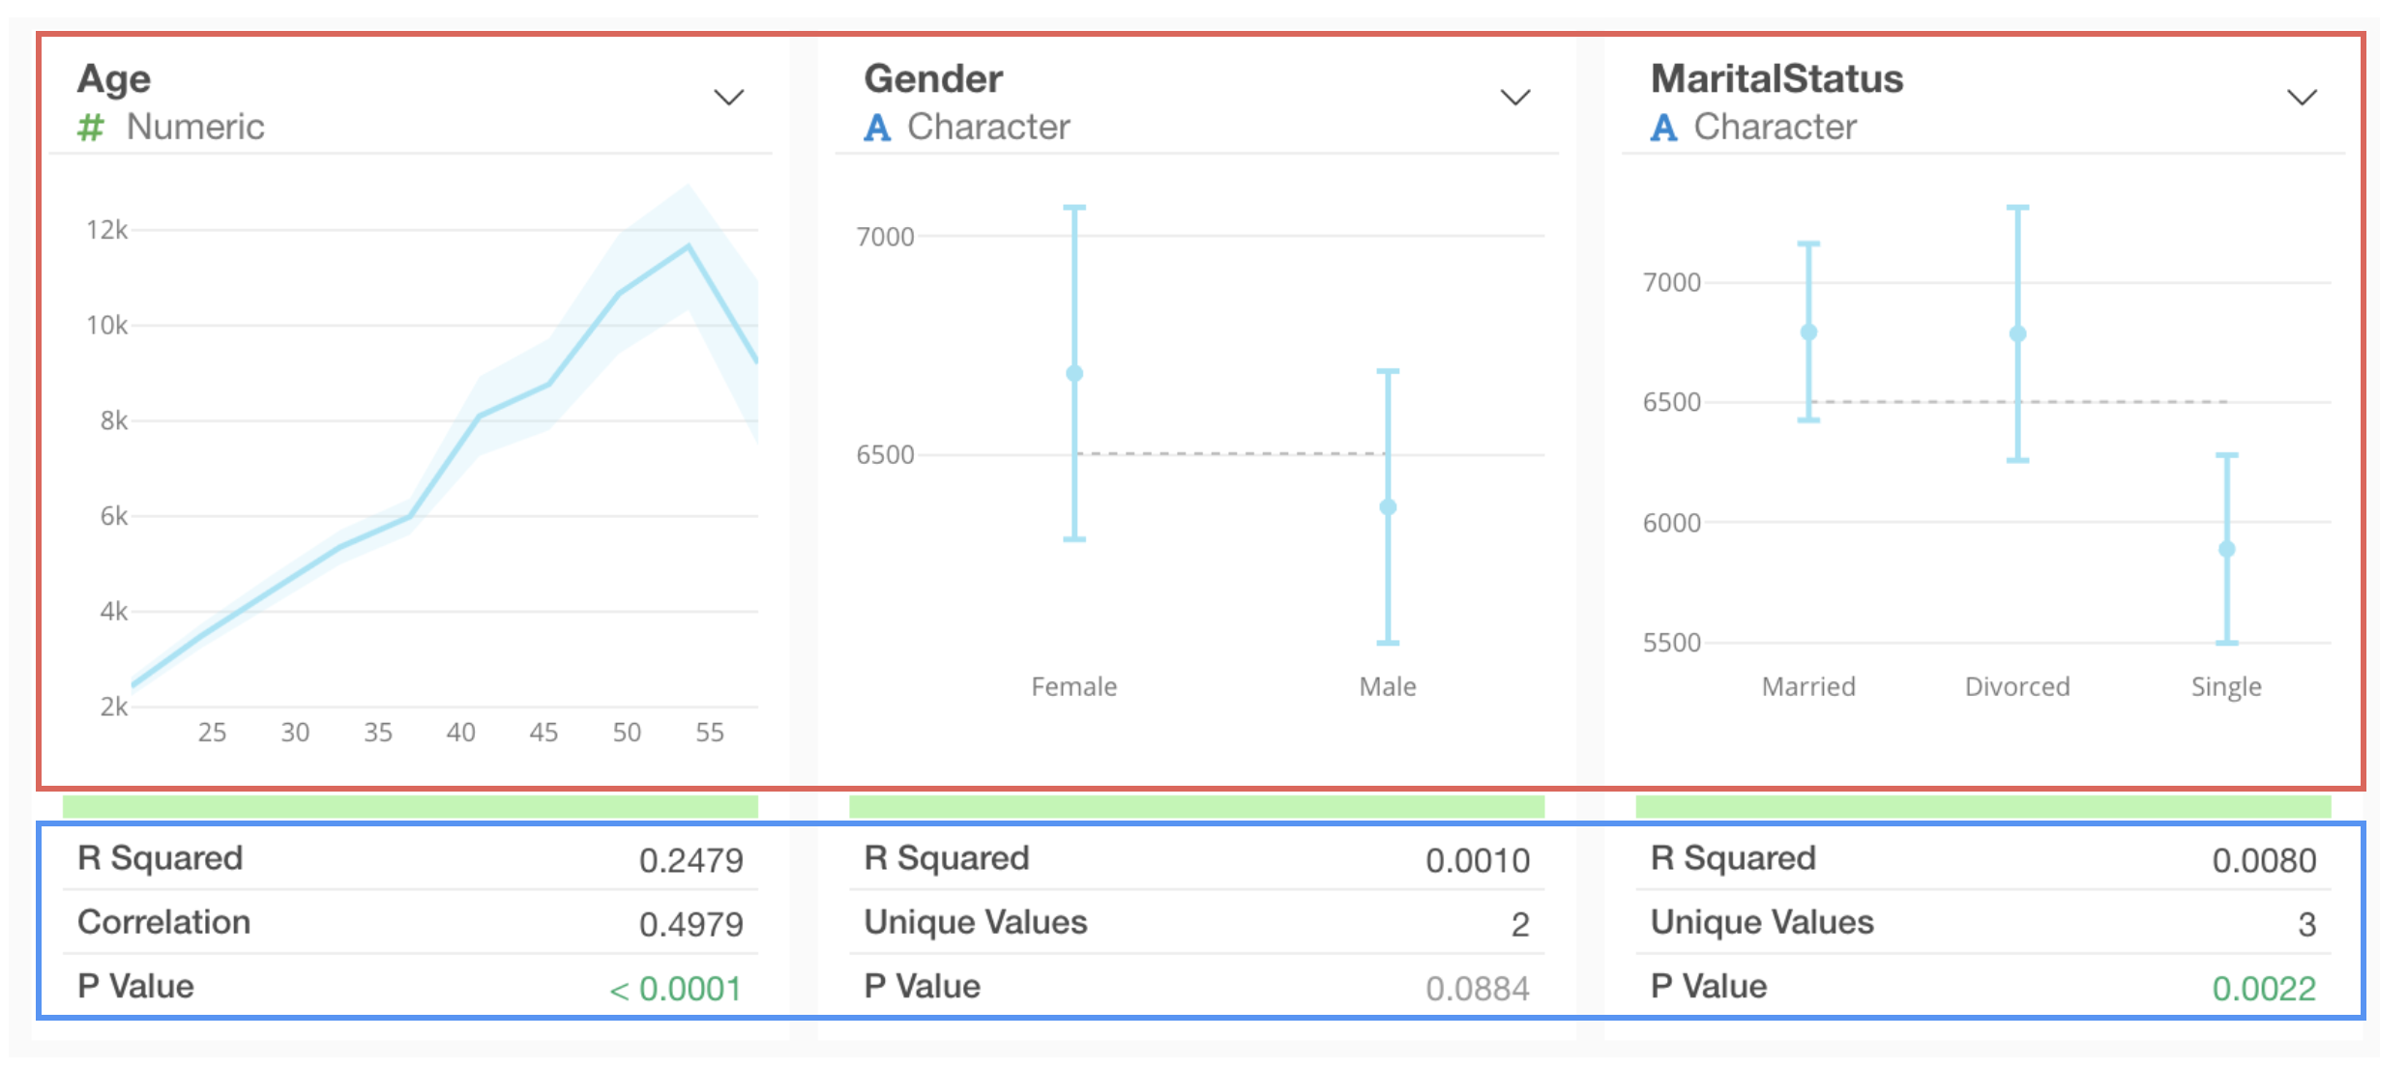Select the Single mean data point
The image size is (2408, 1067).
tap(2226, 549)
